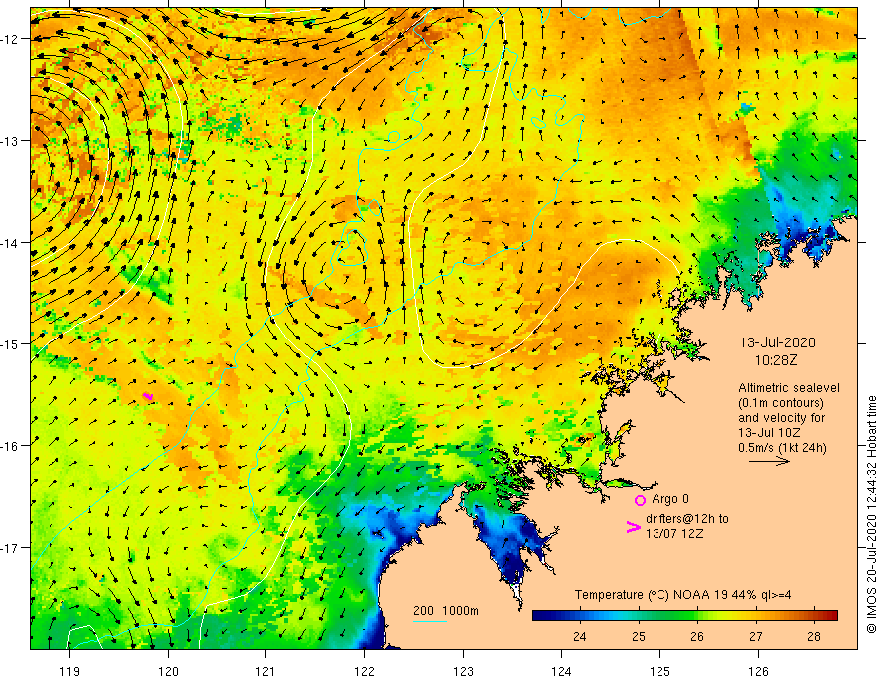Click the latitude label -12
The image size is (878, 679).
click(9, 39)
